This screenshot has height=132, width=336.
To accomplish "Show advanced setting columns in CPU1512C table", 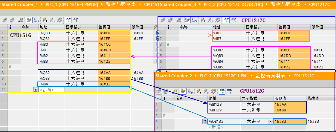I will [190, 91].
